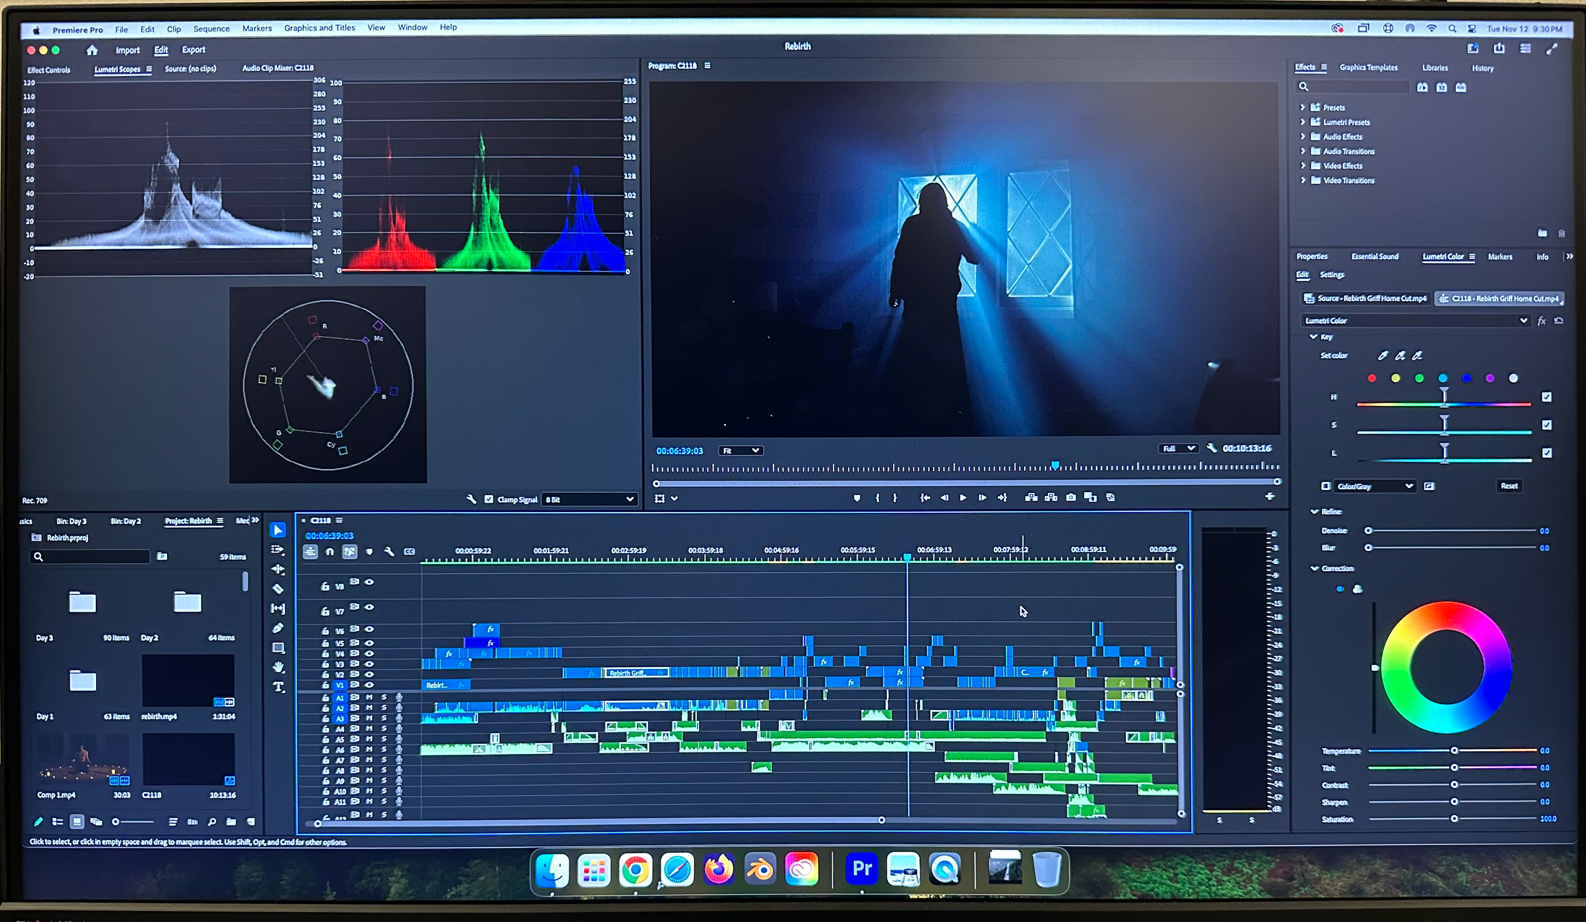Viewport: 1586px width, 922px height.
Task: Select the Type tool
Action: (278, 687)
